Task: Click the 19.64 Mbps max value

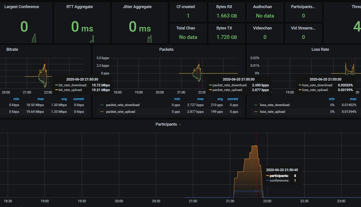Action: click(x=35, y=112)
